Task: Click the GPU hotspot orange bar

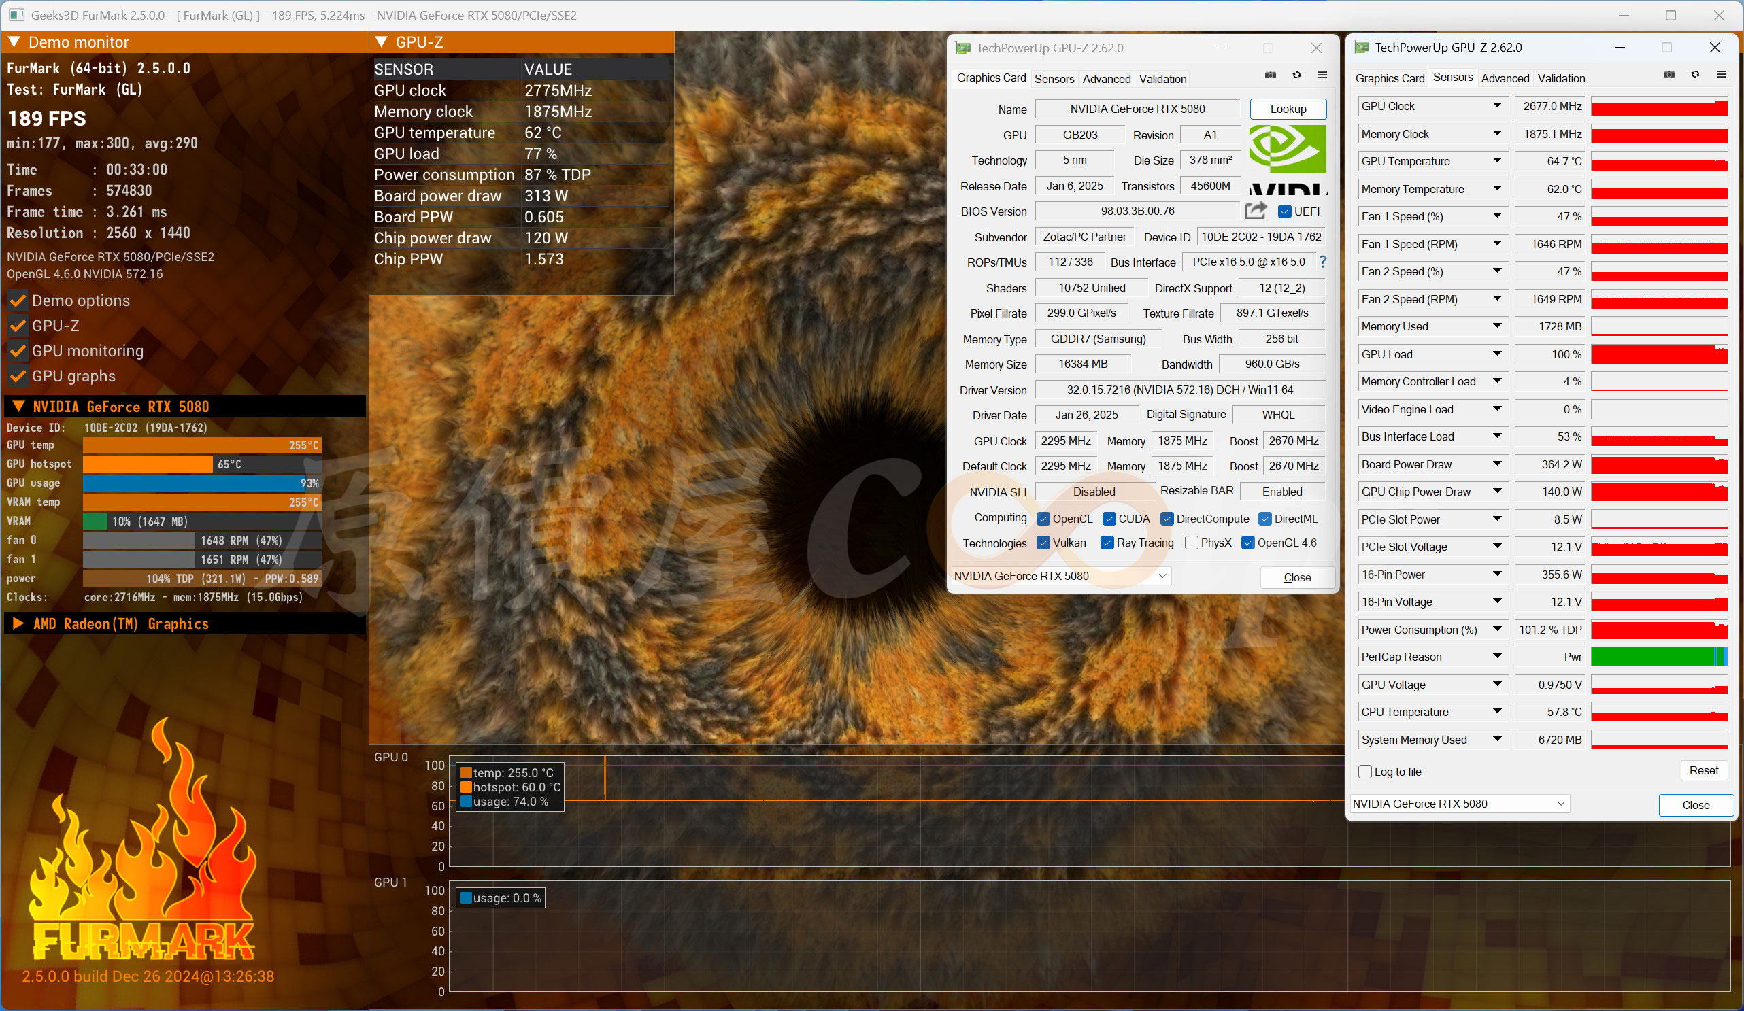Action: [148, 464]
